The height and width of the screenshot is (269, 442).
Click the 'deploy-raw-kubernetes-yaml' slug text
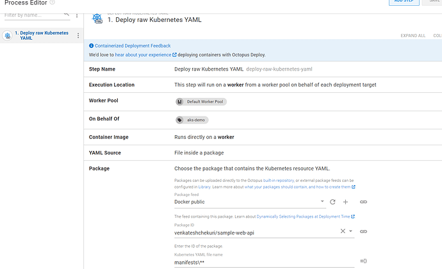[x=279, y=69]
